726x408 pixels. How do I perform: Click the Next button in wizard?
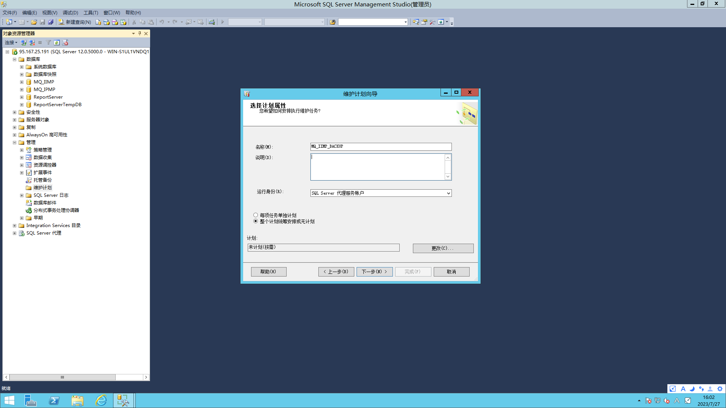coord(374,272)
